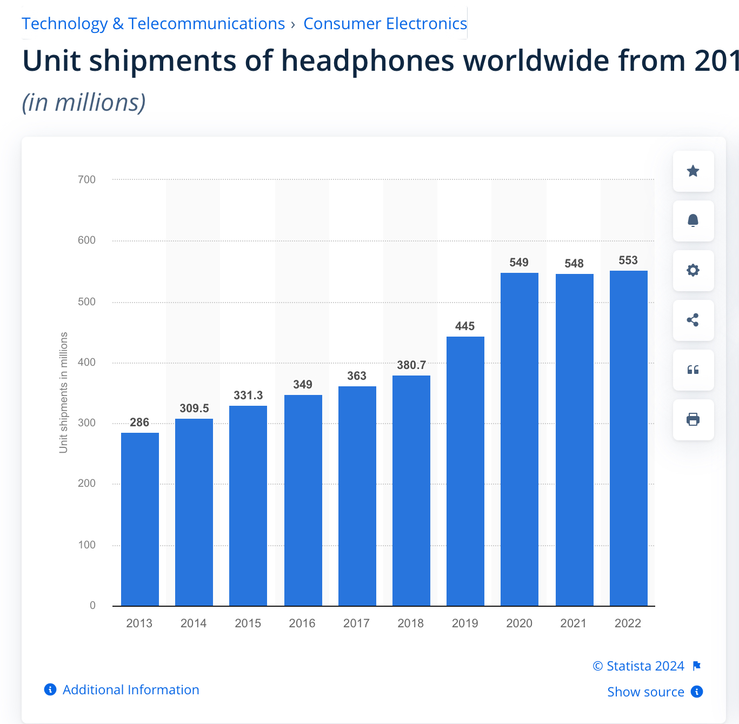This screenshot has width=739, height=724.
Task: Click the 2019 bar in the chart
Action: pos(465,471)
